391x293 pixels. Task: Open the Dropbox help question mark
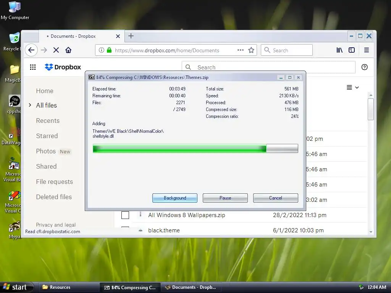tap(364, 67)
